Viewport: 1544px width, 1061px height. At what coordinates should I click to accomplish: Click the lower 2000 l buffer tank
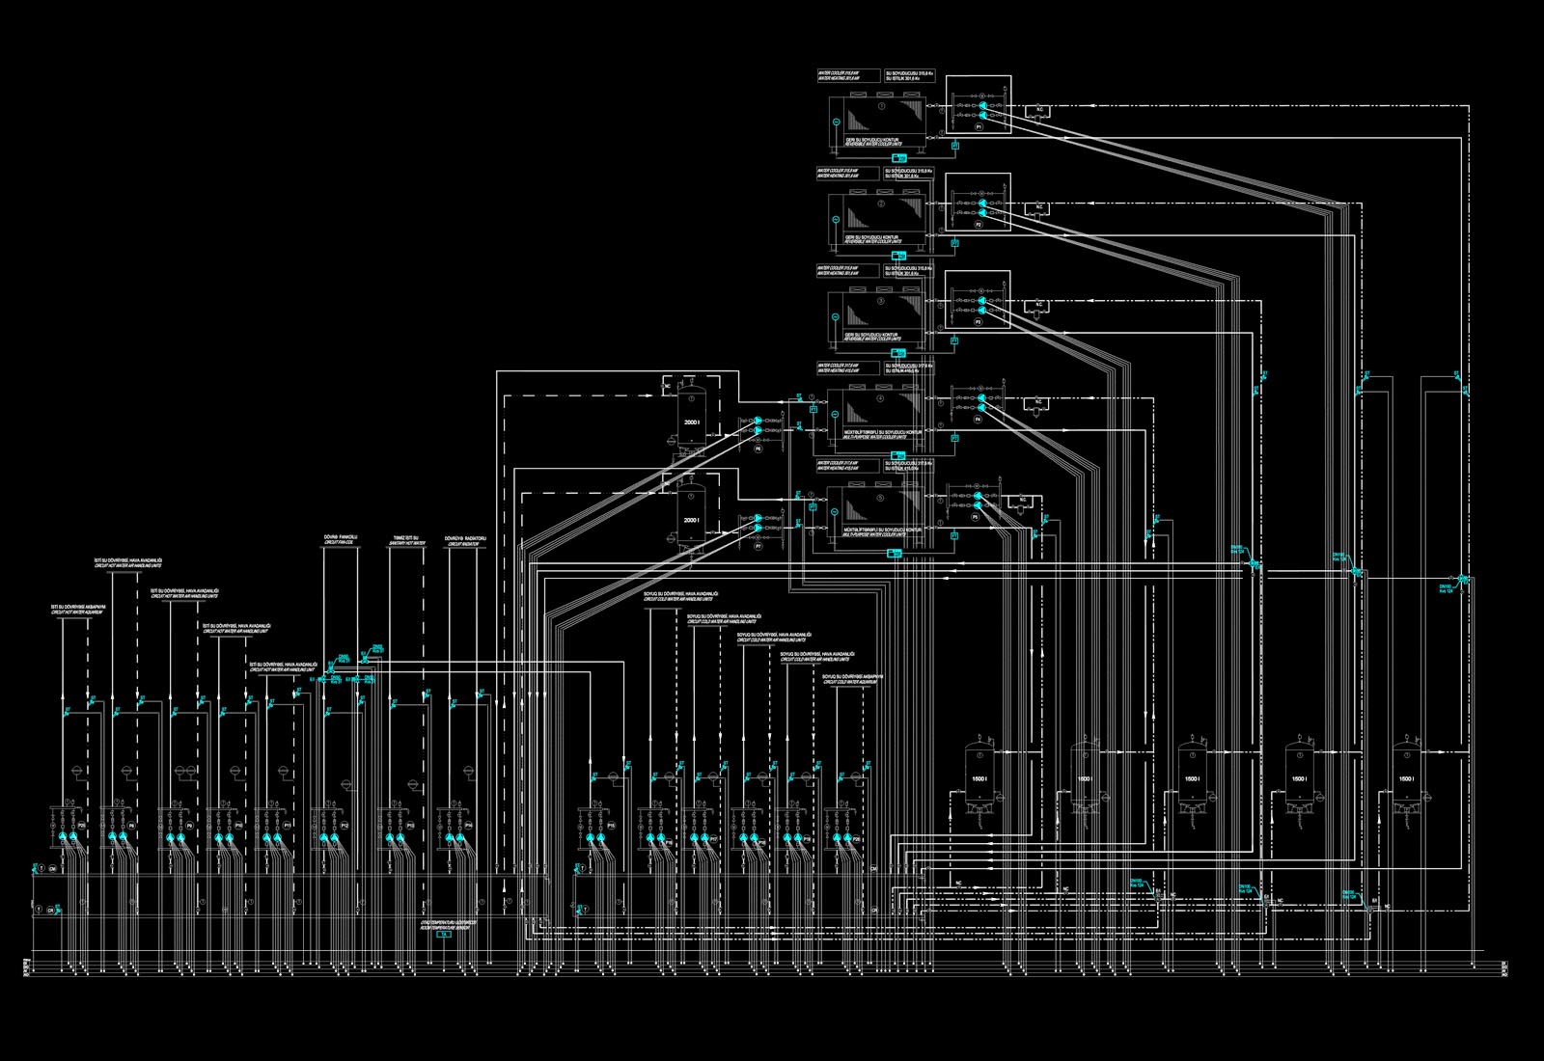692,515
